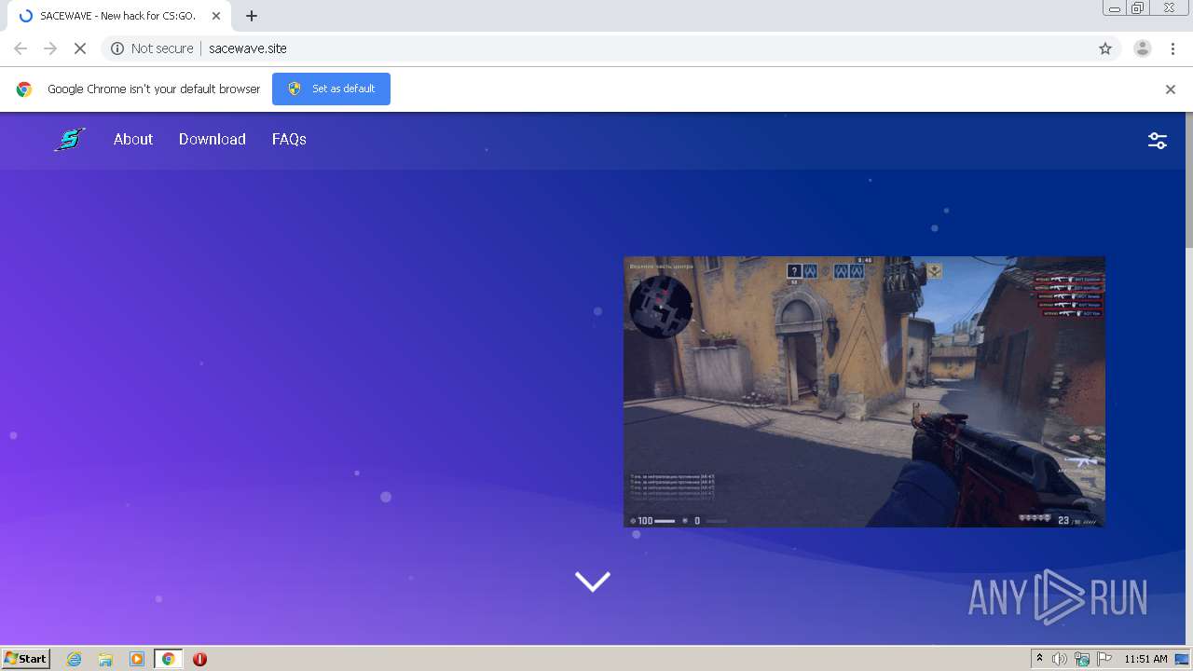This screenshot has width=1193, height=671.
Task: Click the taskbar clock 11:51 AM
Action: (x=1145, y=659)
